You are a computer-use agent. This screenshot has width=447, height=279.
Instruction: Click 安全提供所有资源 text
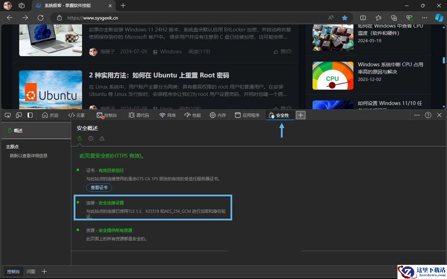pos(115,230)
